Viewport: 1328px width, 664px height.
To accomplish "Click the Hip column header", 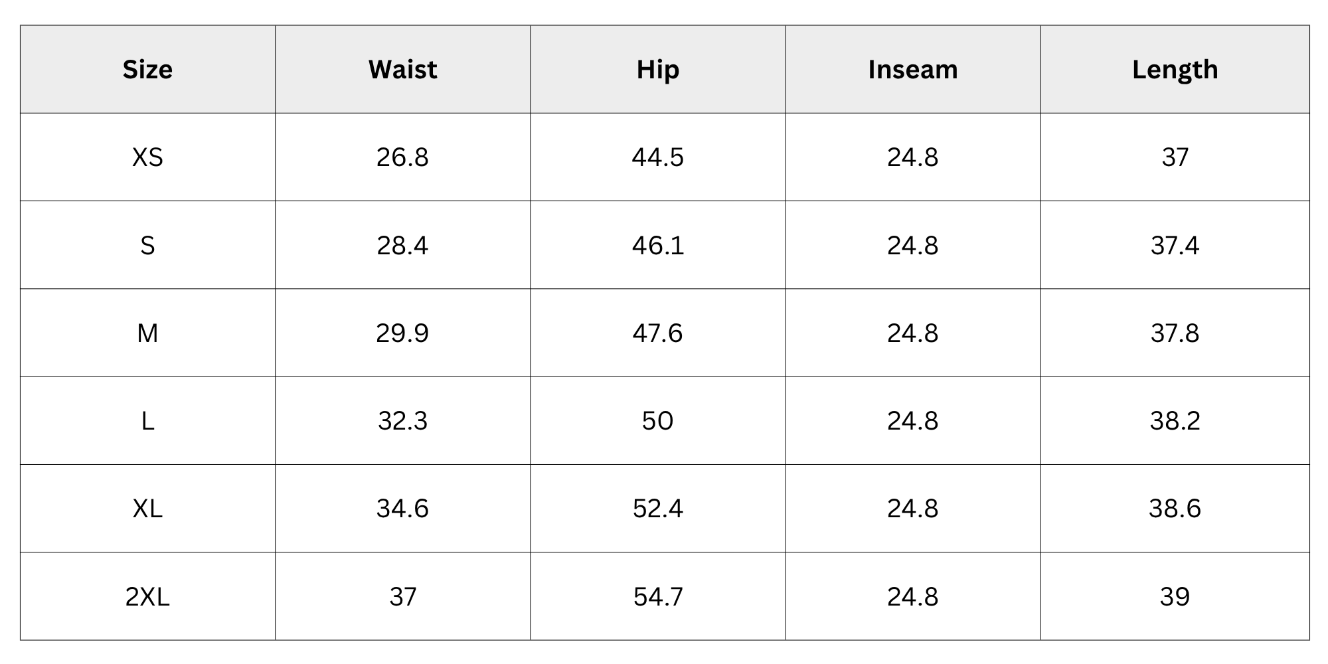I will point(657,70).
